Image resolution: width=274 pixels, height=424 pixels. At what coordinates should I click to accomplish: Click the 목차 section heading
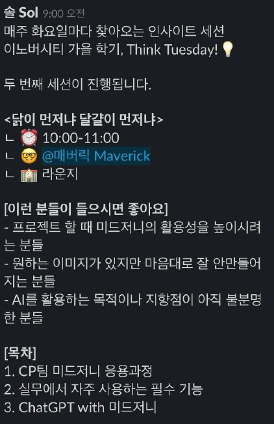pyautogui.click(x=20, y=353)
